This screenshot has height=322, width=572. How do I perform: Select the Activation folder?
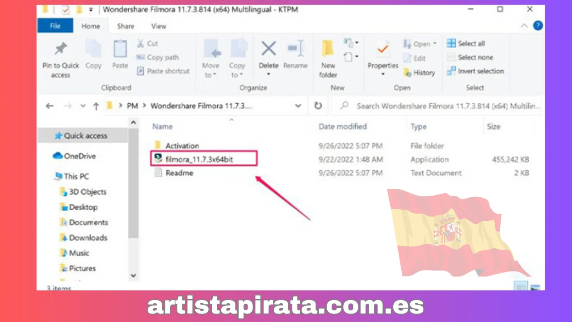click(x=177, y=145)
